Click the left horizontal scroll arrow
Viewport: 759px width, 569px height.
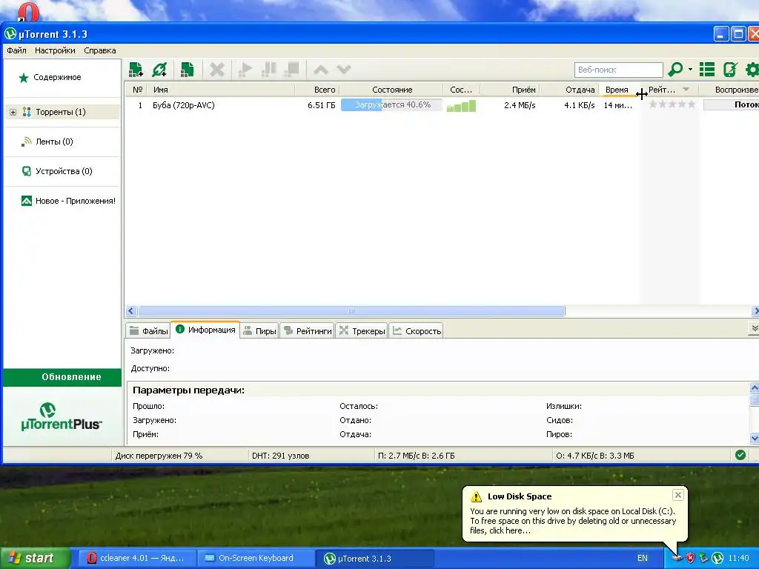click(x=130, y=311)
